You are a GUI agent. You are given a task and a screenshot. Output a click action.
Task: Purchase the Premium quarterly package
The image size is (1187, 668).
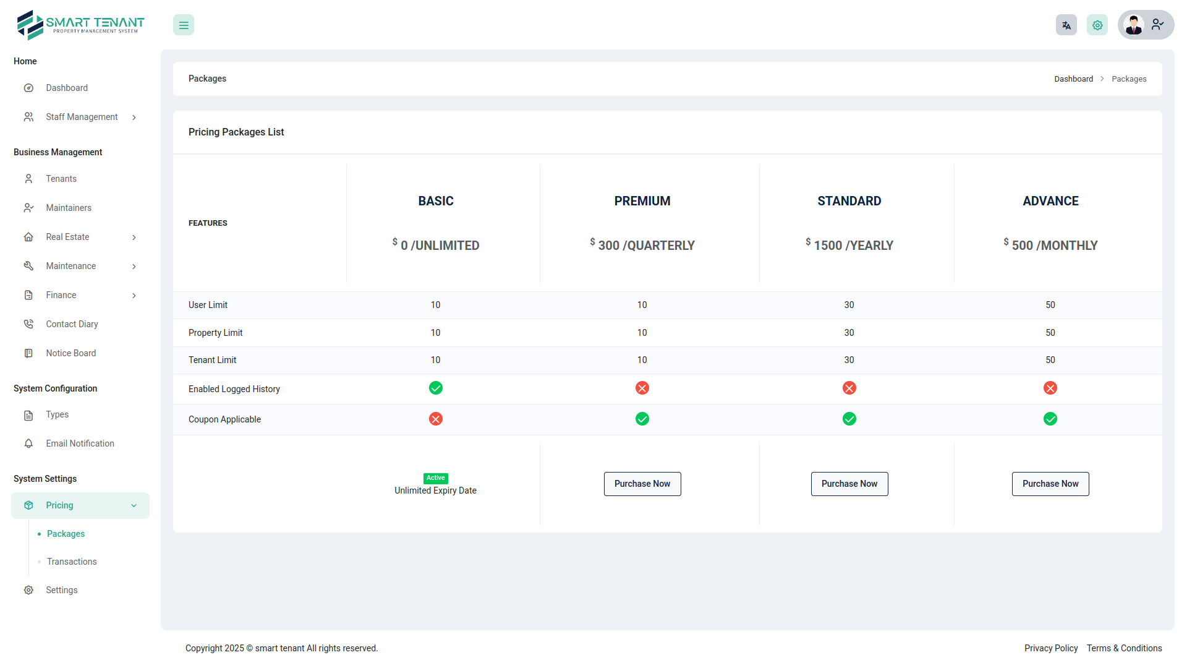click(x=642, y=484)
